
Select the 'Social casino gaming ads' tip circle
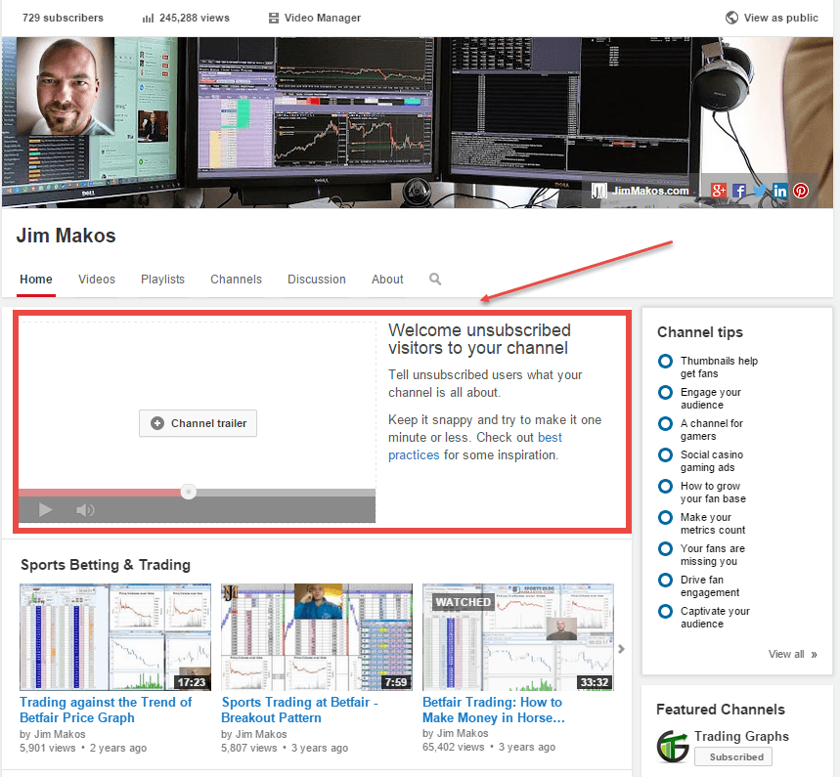click(665, 455)
